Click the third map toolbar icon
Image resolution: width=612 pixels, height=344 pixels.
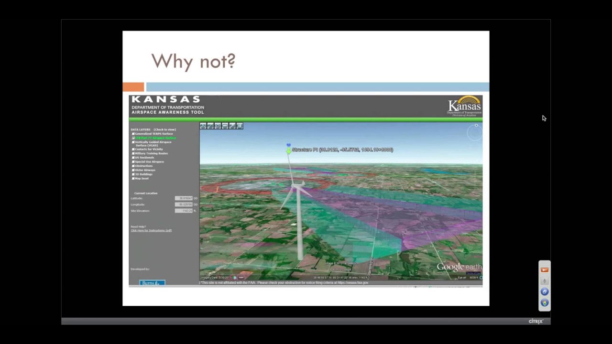[x=218, y=126]
